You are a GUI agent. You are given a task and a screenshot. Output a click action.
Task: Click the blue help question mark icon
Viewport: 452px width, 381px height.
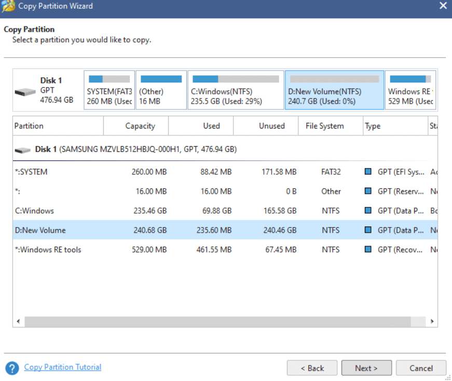(x=12, y=368)
